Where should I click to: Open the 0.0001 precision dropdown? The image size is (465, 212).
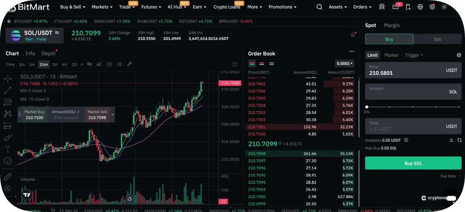coord(344,64)
